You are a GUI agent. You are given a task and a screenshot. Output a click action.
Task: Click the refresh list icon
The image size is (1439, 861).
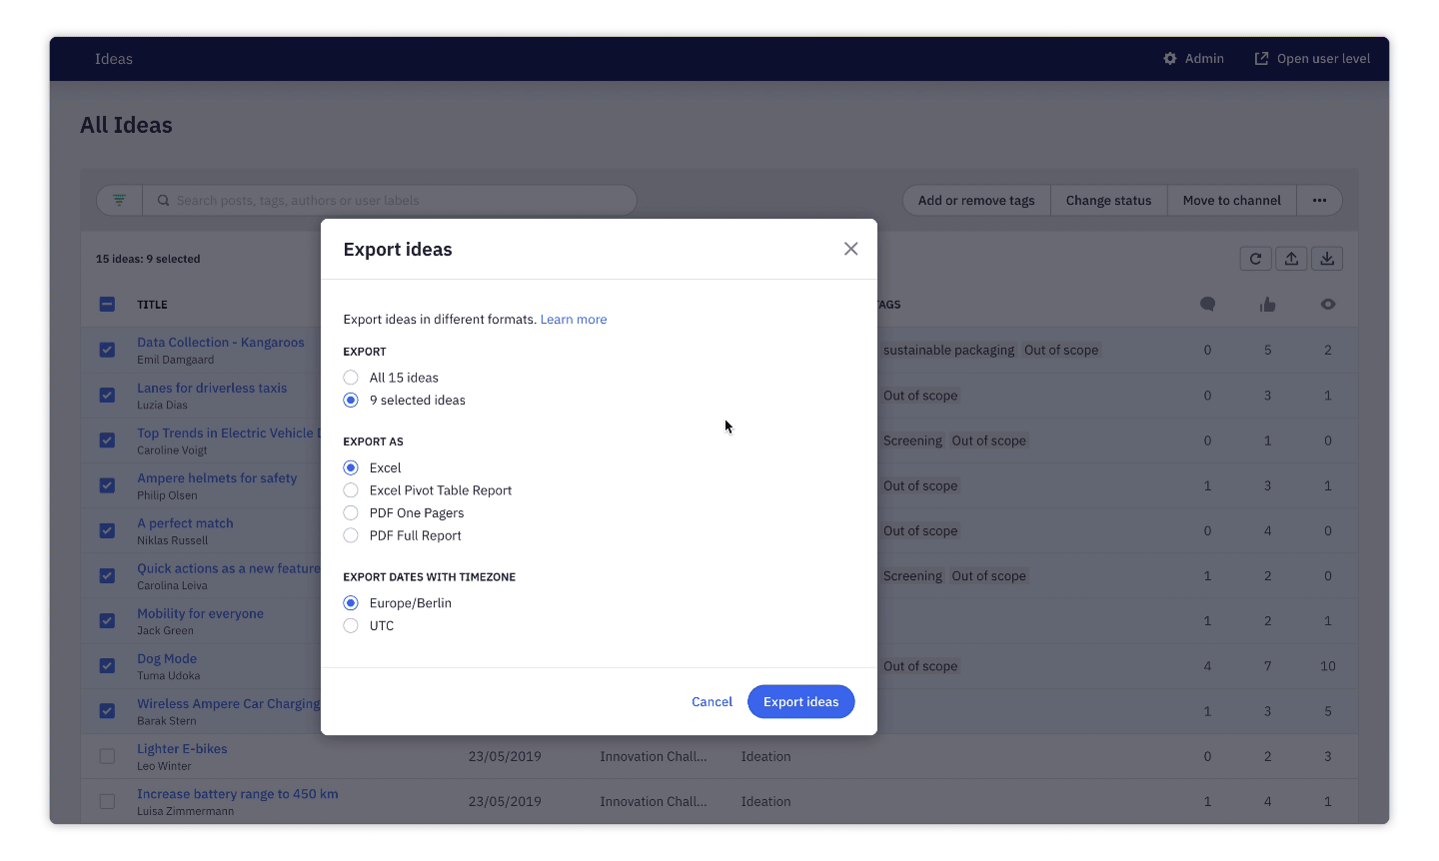tap(1255, 259)
